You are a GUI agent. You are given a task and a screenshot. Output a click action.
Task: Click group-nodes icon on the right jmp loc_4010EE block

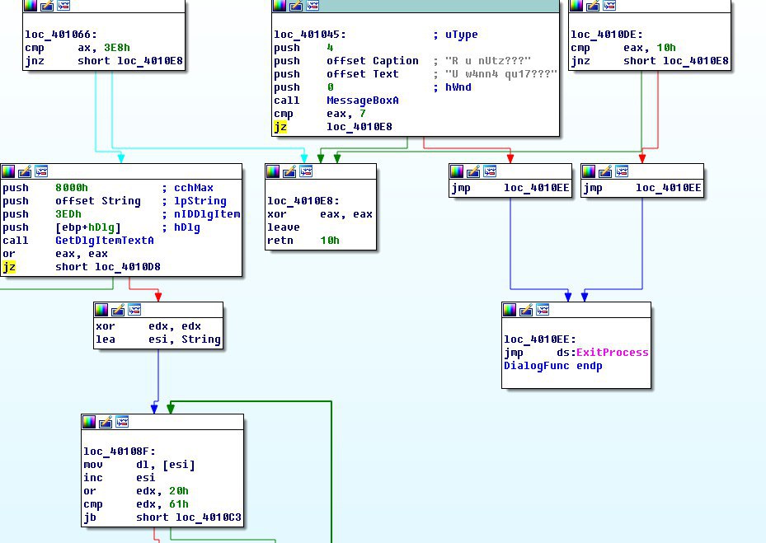tap(622, 171)
